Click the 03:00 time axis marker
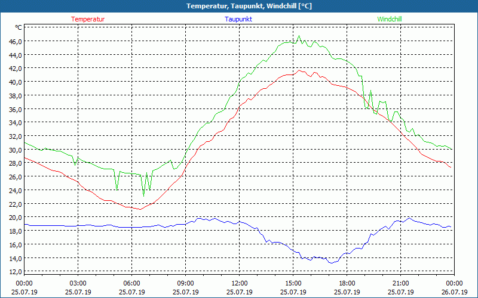 pos(78,283)
